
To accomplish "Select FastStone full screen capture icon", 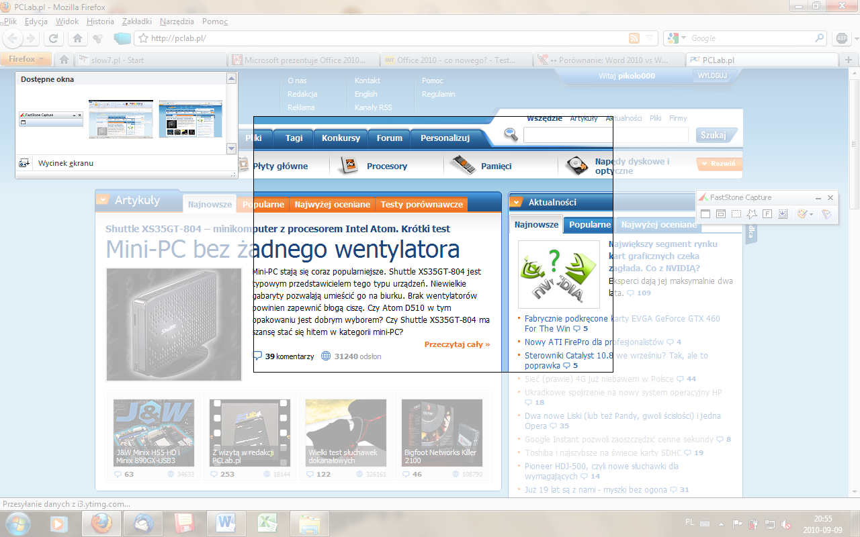I will coord(767,214).
